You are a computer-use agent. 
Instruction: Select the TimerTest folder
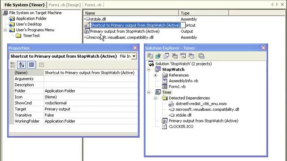coord(31,36)
